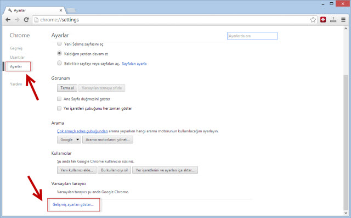Viewport: 351px width, 218px height.
Task: Open Yardım in the left sidebar
Action: click(x=16, y=84)
